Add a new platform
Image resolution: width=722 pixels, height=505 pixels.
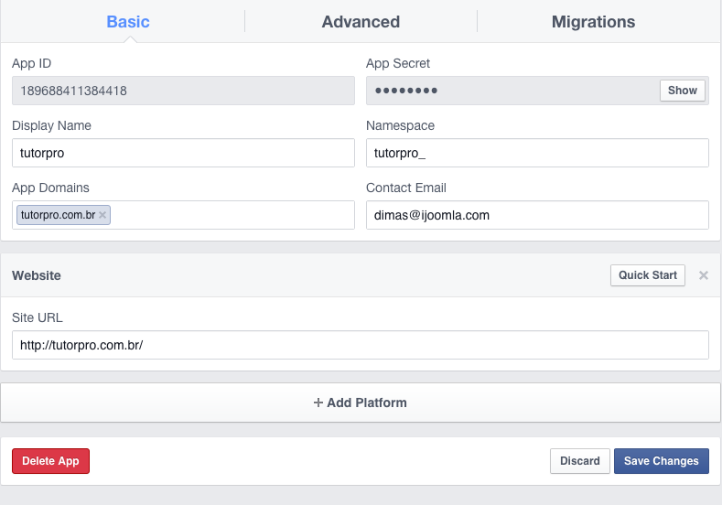tap(360, 403)
